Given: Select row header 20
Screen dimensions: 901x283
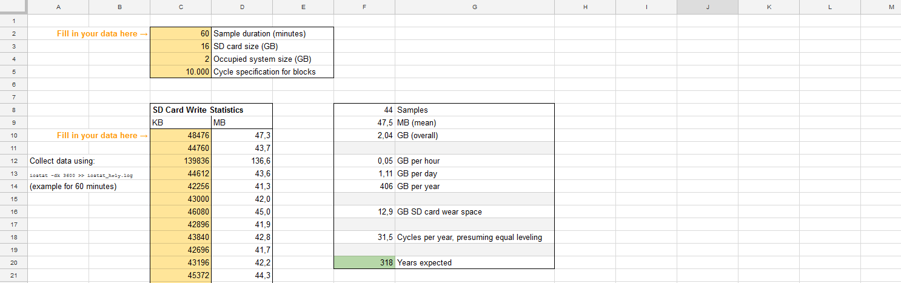Looking at the screenshot, I should [13, 262].
